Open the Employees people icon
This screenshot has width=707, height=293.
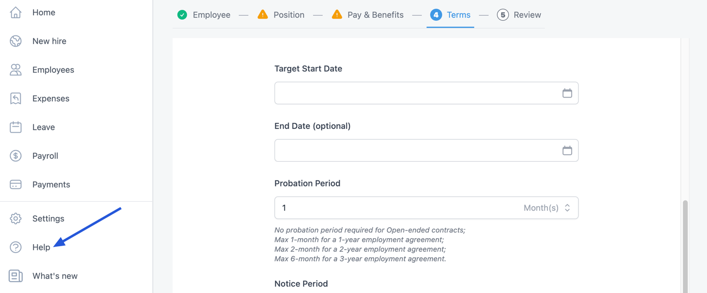pyautogui.click(x=16, y=70)
